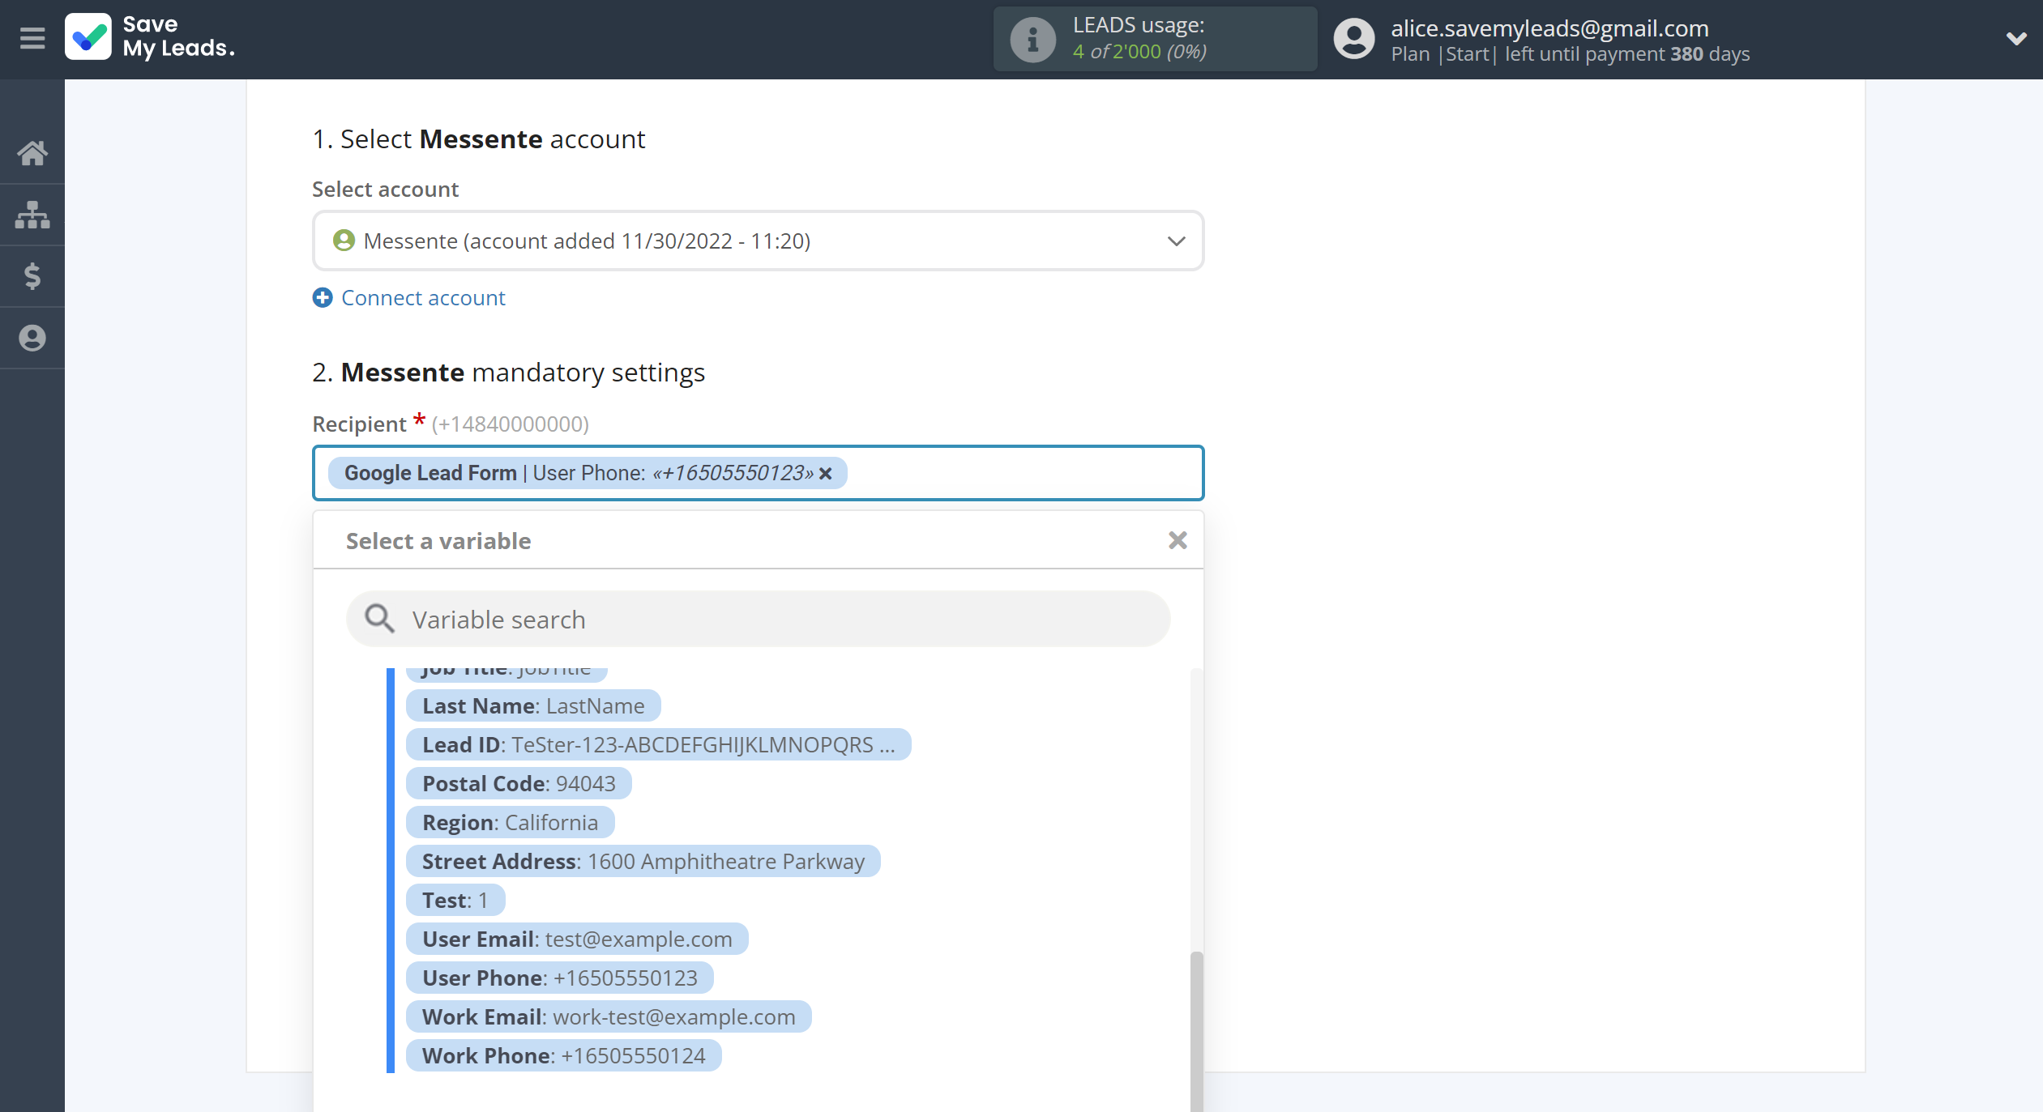Select the Test: 1 variable

[x=455, y=900]
